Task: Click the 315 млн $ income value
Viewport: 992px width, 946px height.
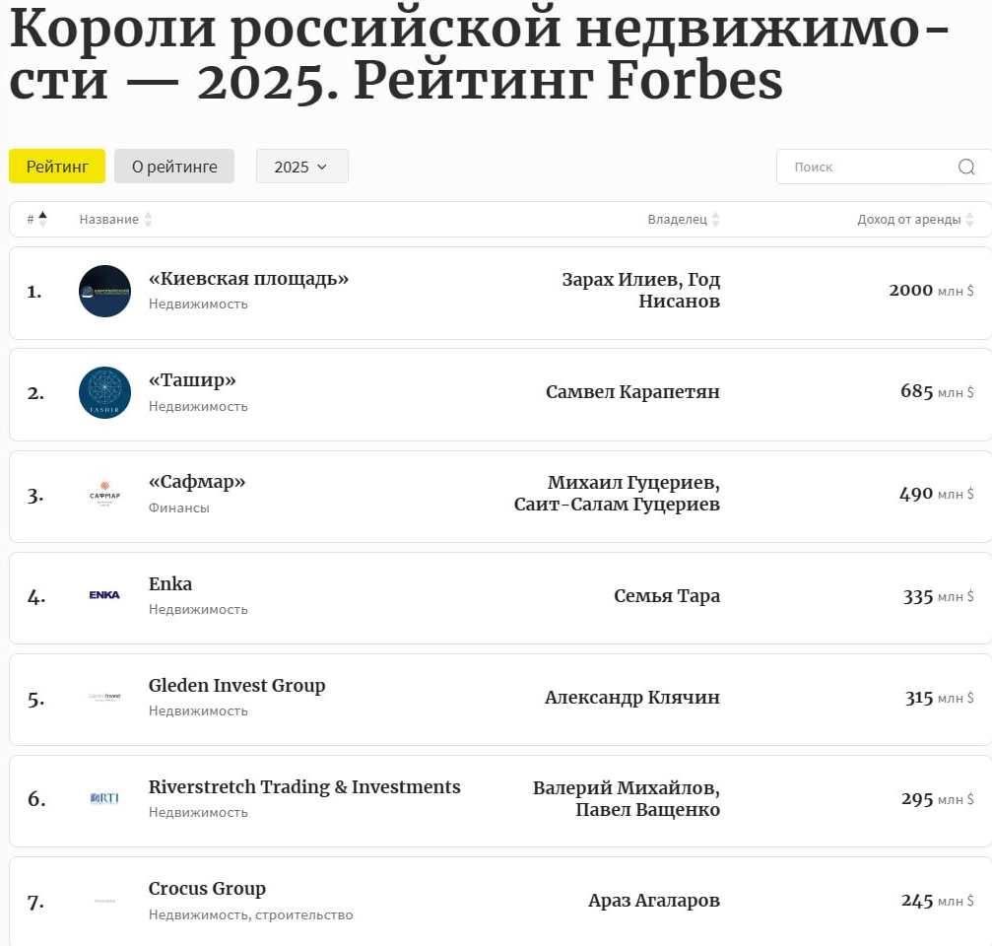Action: [x=940, y=698]
